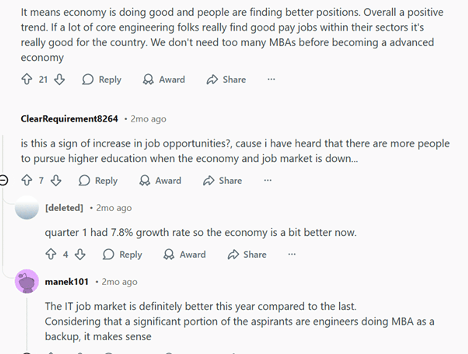Image resolution: width=468 pixels, height=354 pixels.
Task: Collapse ClearRequirement8264's comment thread
Action: 3,180
